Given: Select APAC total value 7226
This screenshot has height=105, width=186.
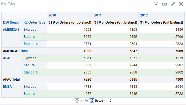Looking at the screenshot, I should click(x=87, y=80).
